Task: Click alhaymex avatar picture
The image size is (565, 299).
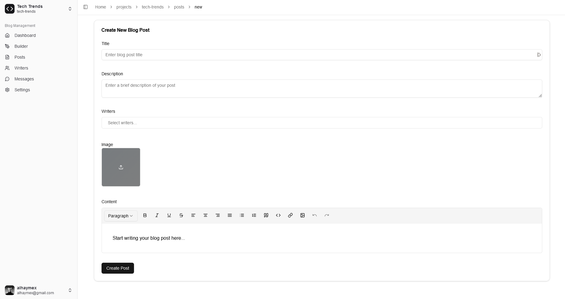Action: click(x=10, y=290)
